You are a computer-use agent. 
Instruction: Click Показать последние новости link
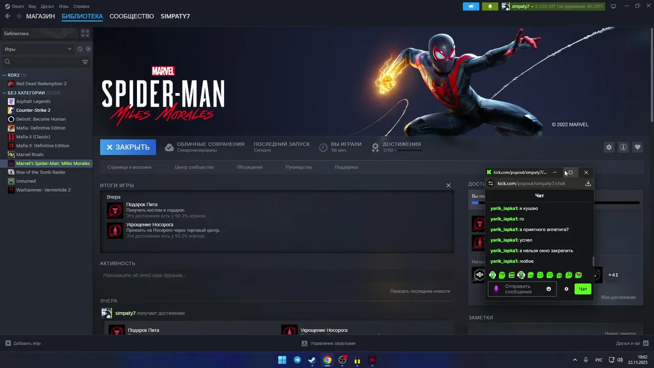click(x=420, y=291)
